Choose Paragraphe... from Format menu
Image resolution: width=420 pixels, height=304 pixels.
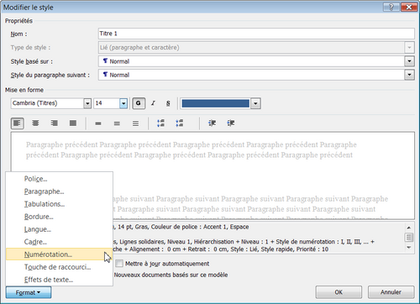pos(59,191)
